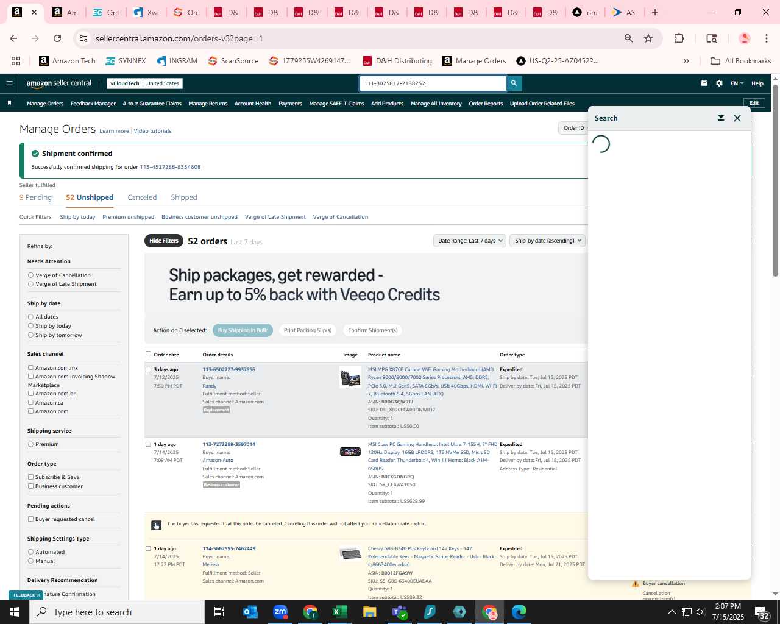Open the settings gear icon
Viewport: 780px width, 624px height.
pyautogui.click(x=719, y=83)
